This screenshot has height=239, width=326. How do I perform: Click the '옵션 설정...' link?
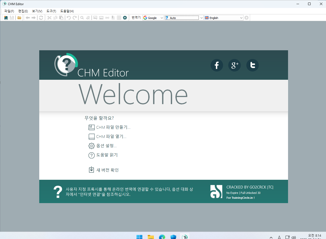point(106,146)
